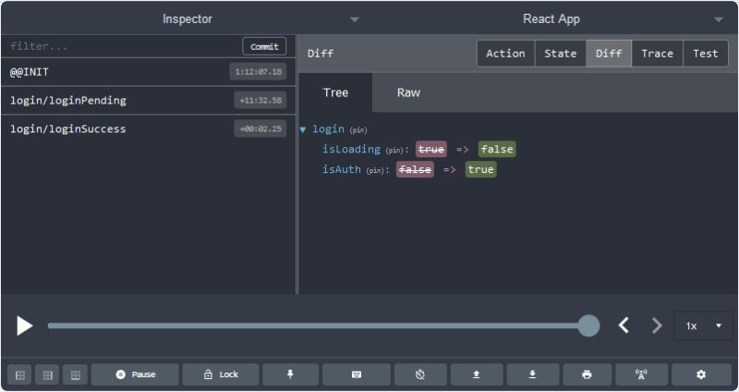The width and height of the screenshot is (739, 392).
Task: Click the new isAuth value true
Action: [480, 169]
